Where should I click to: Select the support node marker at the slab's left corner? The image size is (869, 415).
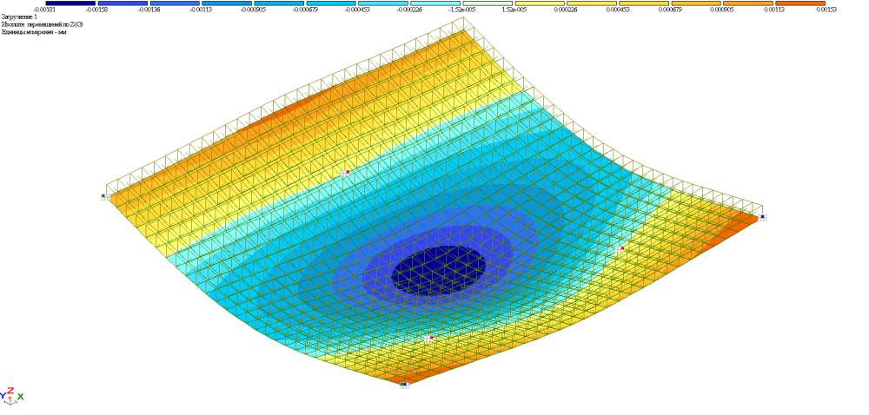coord(105,196)
